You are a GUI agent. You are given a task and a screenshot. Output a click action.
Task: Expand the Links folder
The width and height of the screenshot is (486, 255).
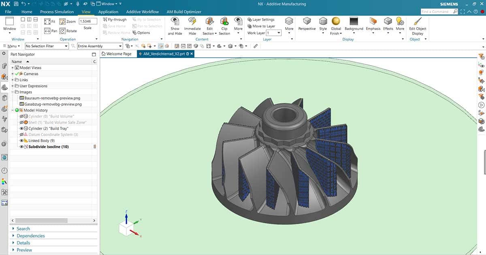13,80
